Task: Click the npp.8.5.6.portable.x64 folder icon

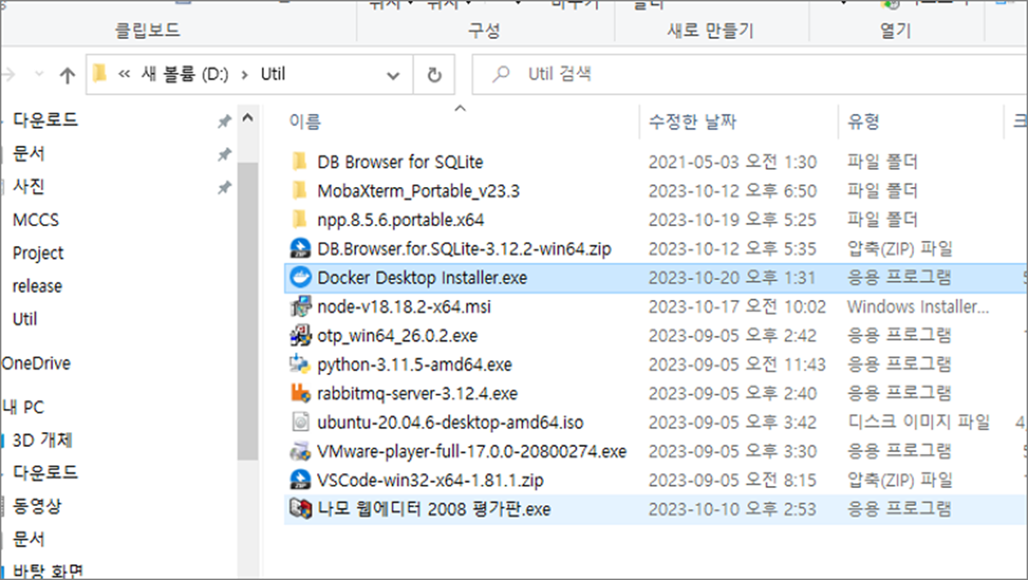Action: point(299,219)
